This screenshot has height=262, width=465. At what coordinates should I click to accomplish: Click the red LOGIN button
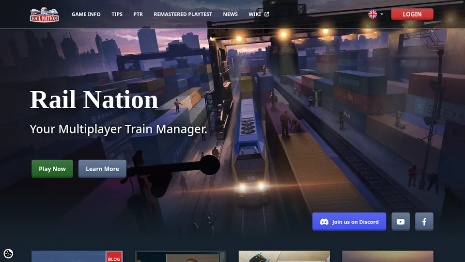412,14
